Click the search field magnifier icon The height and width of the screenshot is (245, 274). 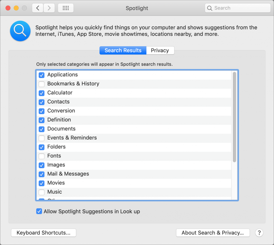coord(210,8)
